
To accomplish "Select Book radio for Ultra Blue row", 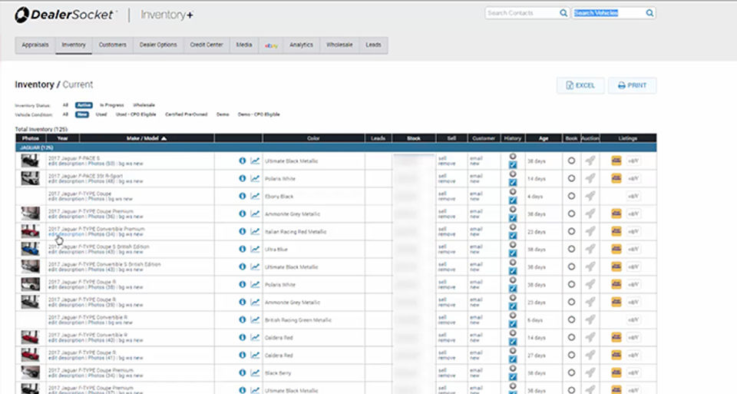I will pos(571,249).
